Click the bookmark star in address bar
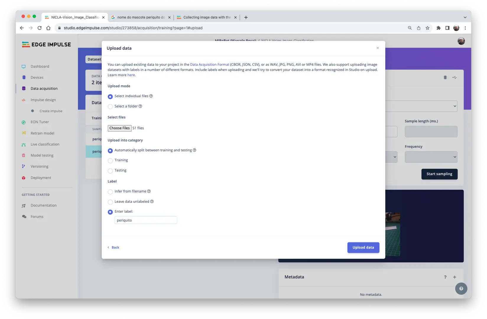 427,28
